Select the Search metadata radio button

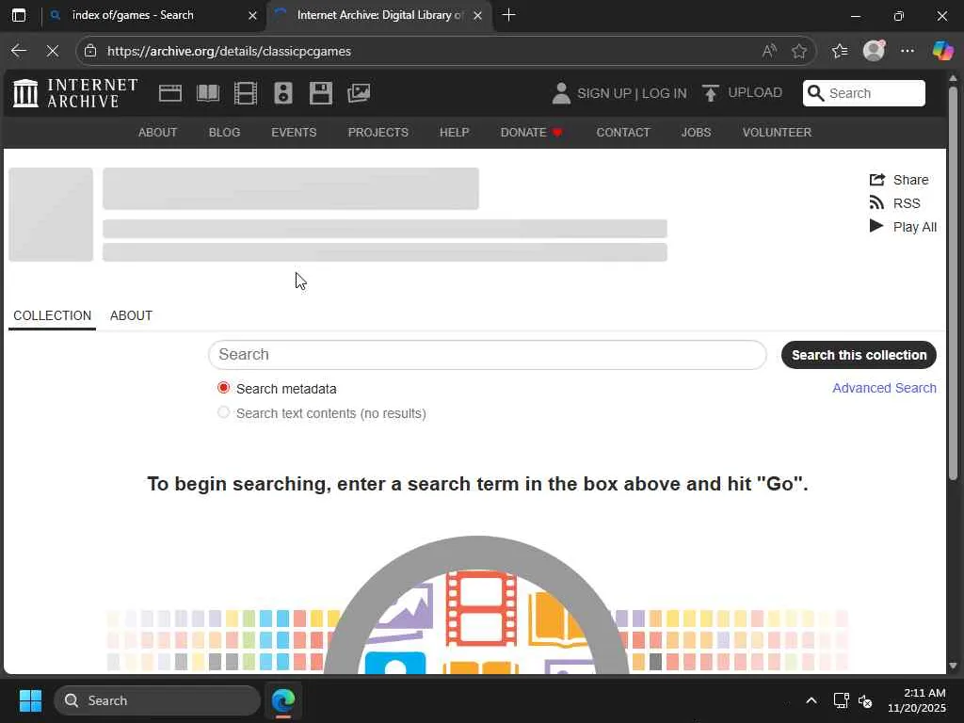click(x=223, y=388)
